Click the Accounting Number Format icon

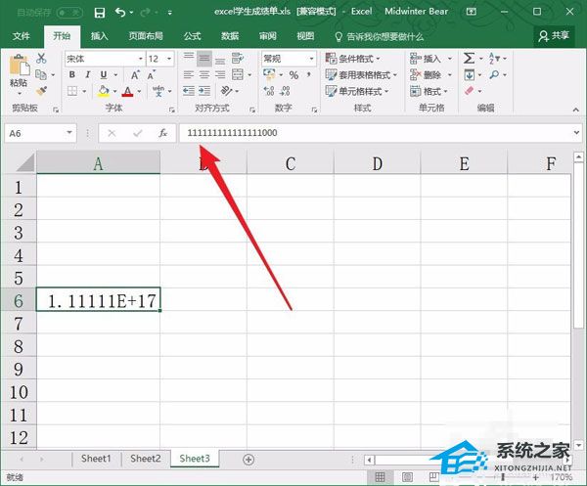pos(269,74)
